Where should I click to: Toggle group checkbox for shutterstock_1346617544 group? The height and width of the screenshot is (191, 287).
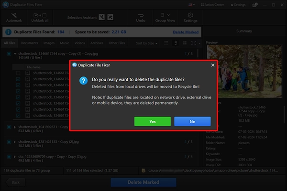click(9, 53)
